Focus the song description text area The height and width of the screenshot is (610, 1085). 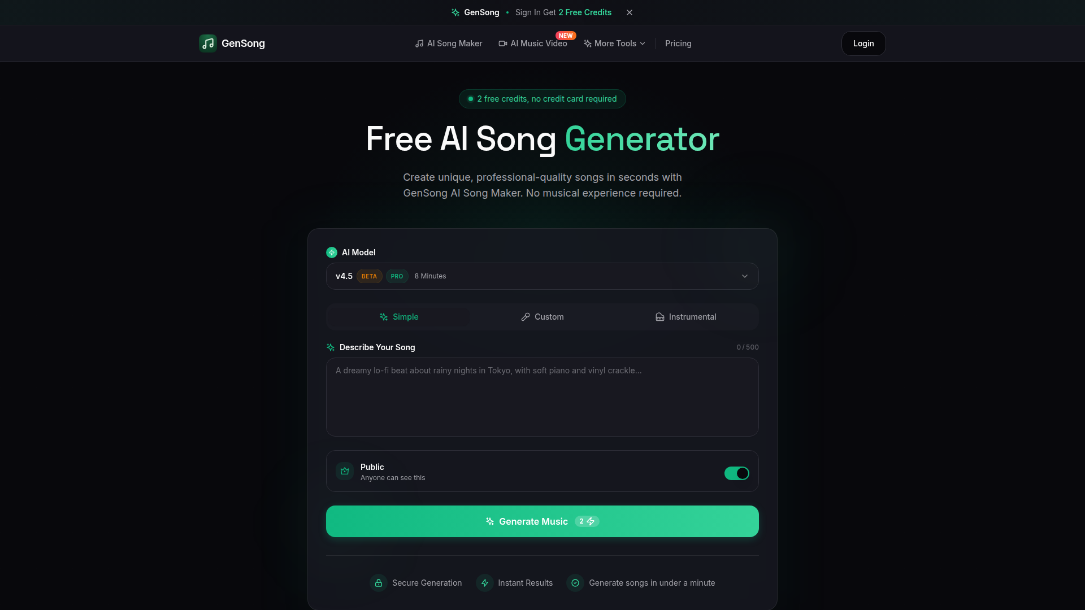point(542,397)
